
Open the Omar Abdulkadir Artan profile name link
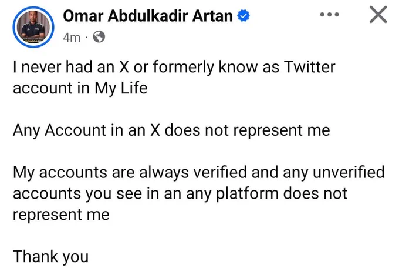coord(148,16)
